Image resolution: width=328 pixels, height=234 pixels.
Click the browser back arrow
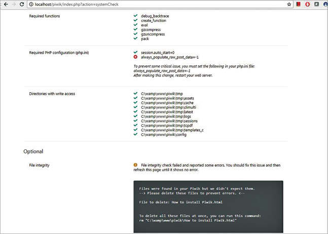[5, 4]
